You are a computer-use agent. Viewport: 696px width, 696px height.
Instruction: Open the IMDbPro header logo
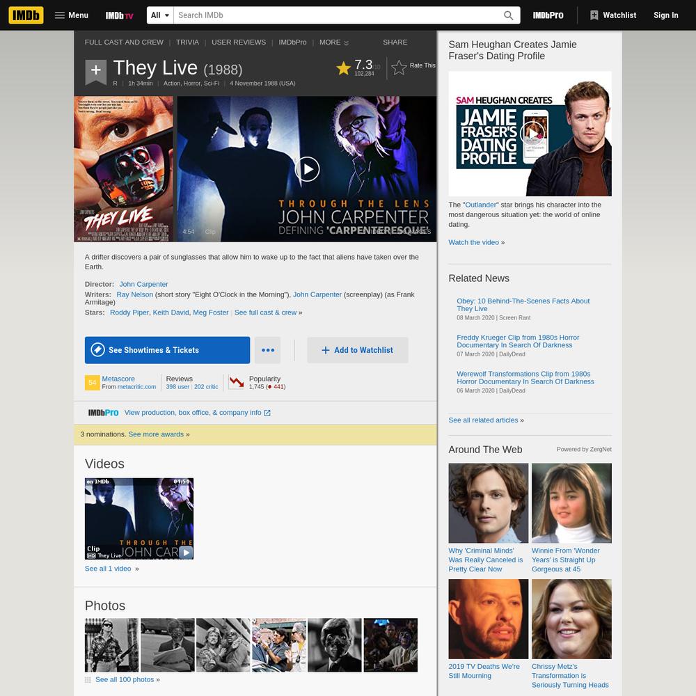(548, 15)
